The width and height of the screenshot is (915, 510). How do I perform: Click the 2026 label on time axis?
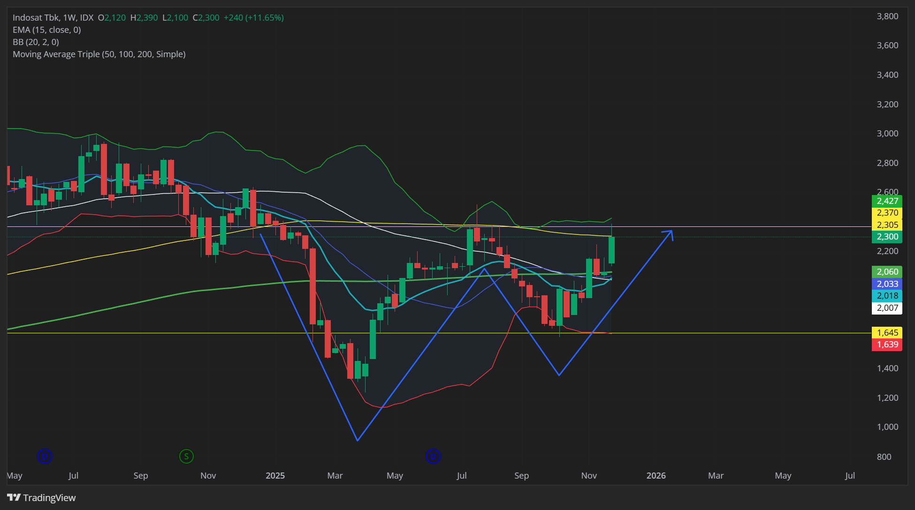pyautogui.click(x=656, y=476)
